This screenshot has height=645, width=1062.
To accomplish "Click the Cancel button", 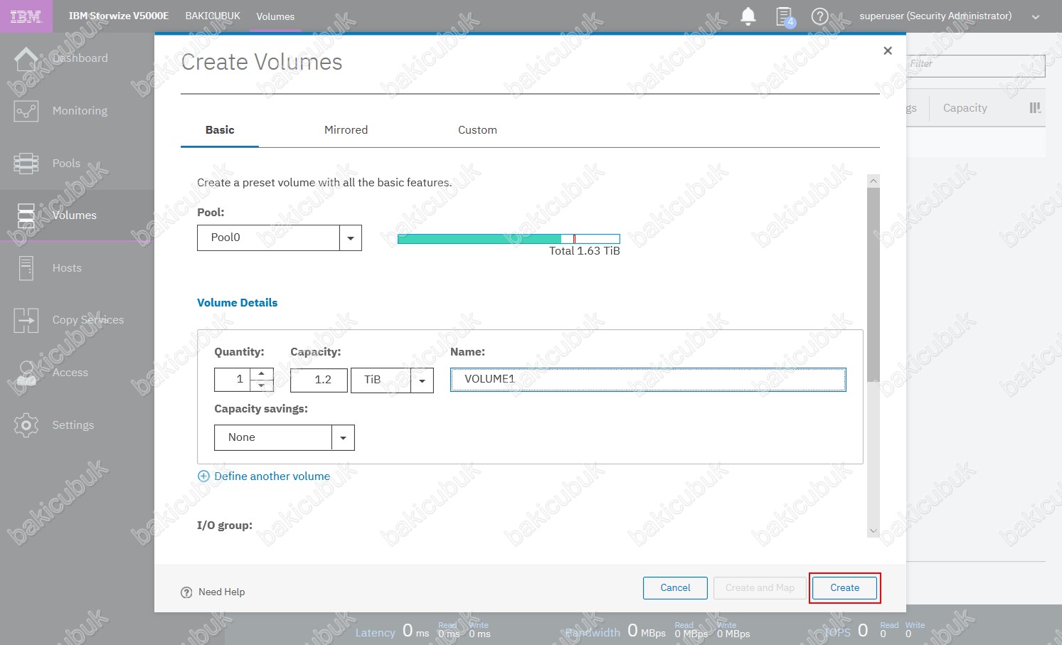I will click(x=675, y=588).
